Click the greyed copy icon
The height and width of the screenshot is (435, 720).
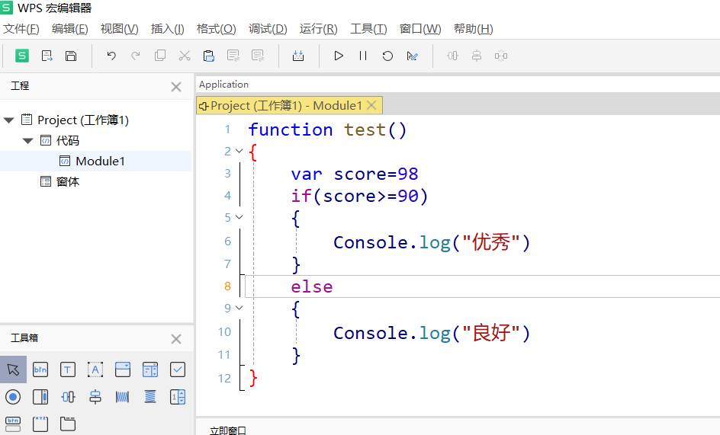pos(160,56)
